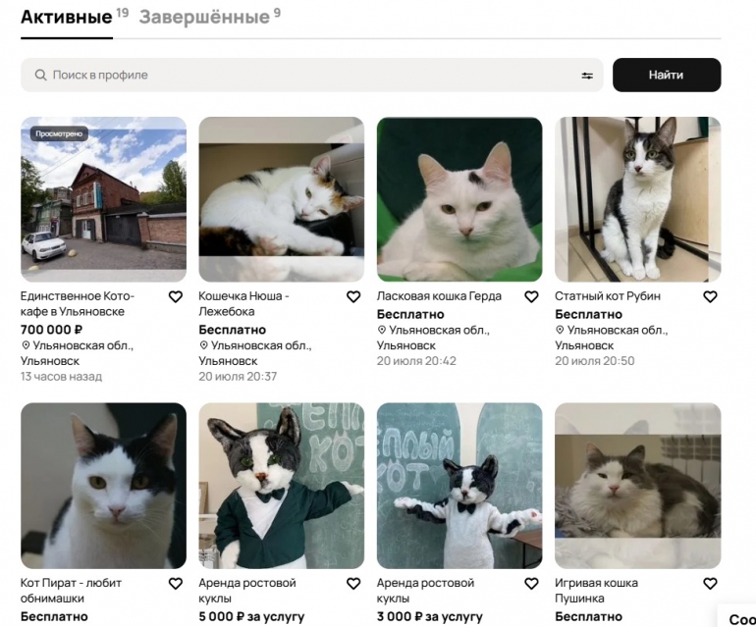
Task: Favorite the Единственное Кото-кафе listing heart
Action: [x=176, y=296]
